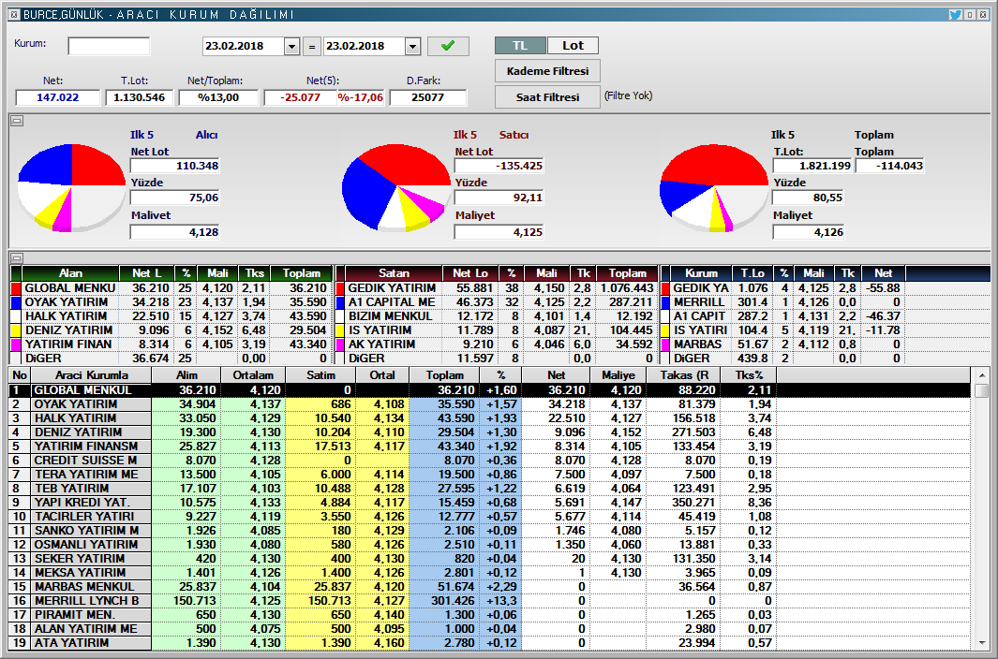
Task: Select the ALAN YATIRIM ME row
Action: (490, 628)
